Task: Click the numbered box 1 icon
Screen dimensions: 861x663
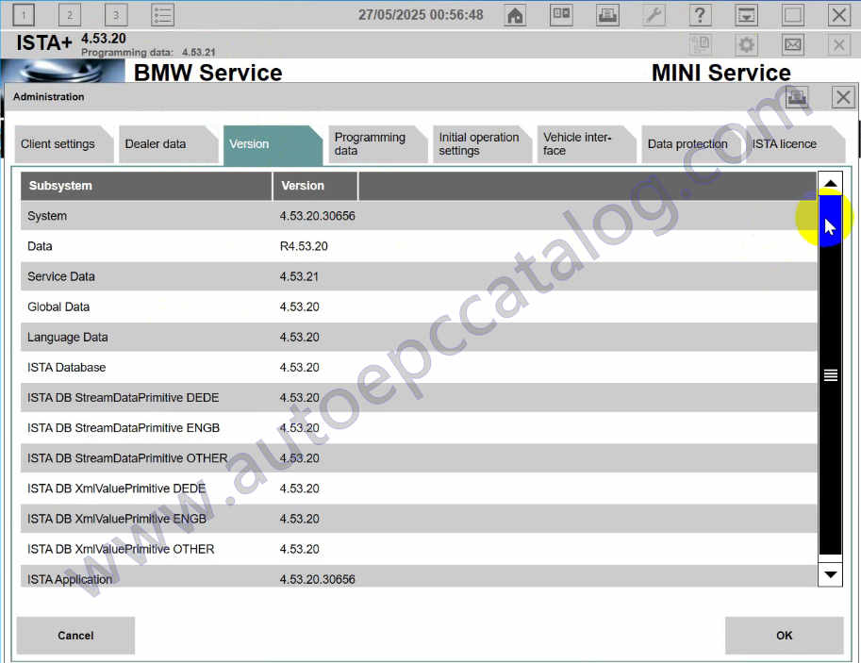Action: (x=23, y=15)
